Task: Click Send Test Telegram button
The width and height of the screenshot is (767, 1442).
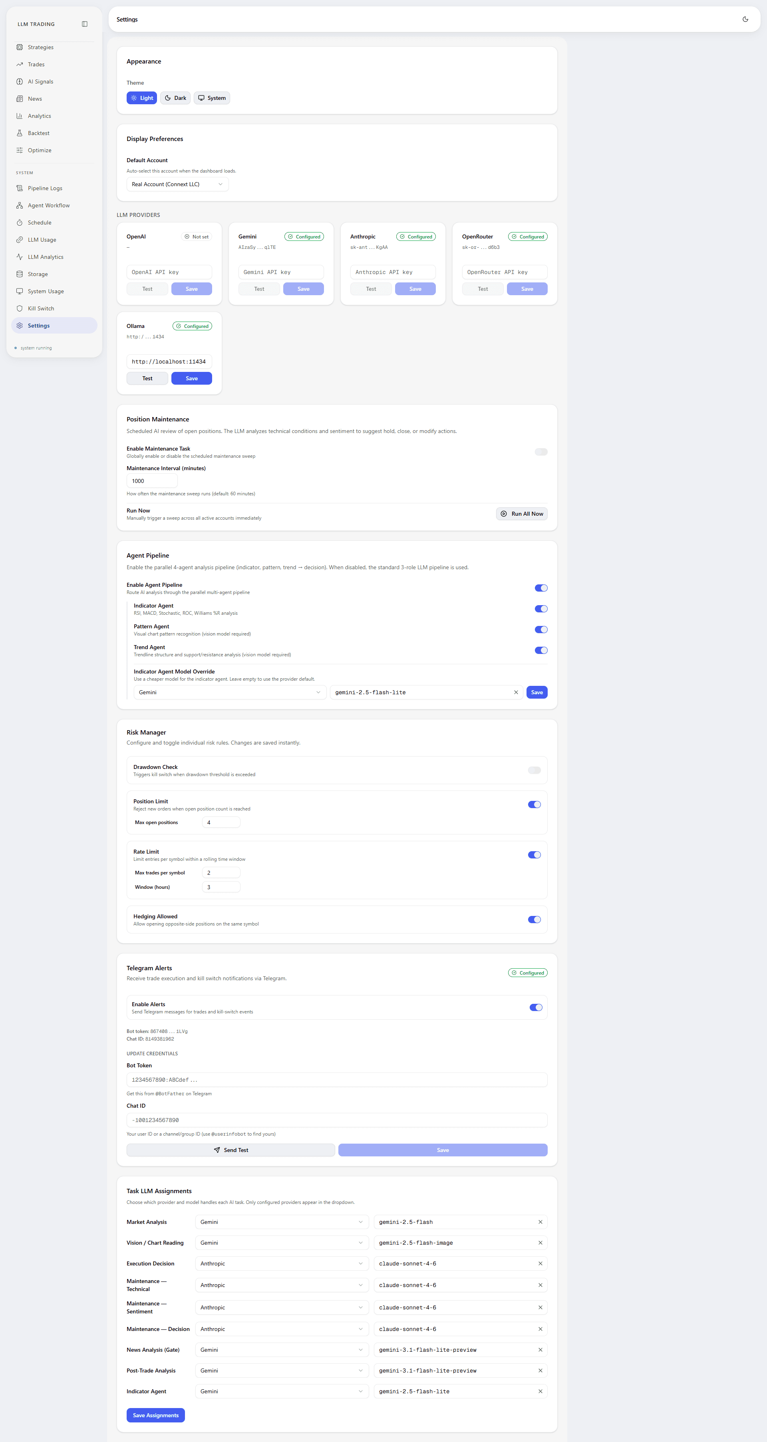Action: [230, 1150]
